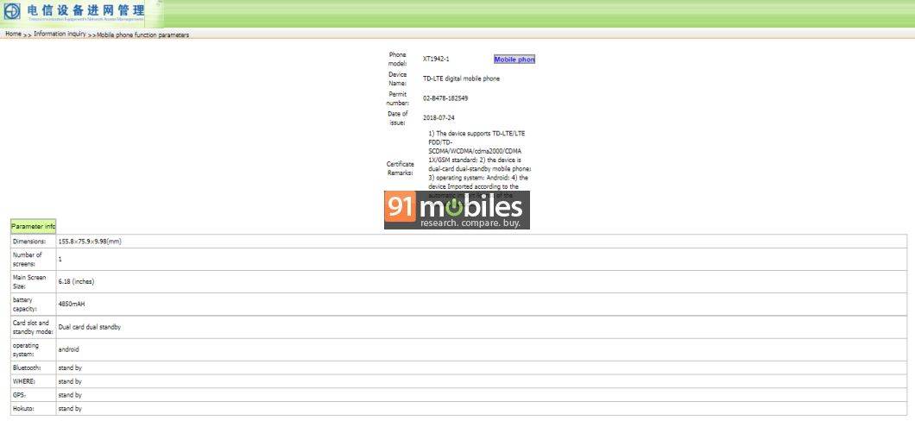Select the 6.18 inches screen size cell
Viewport: 915px width, 421px height.
[76, 281]
